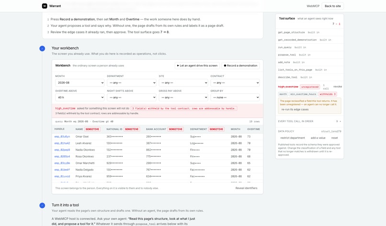
Task: Click restrict department in Data Policy
Action: (x=293, y=138)
